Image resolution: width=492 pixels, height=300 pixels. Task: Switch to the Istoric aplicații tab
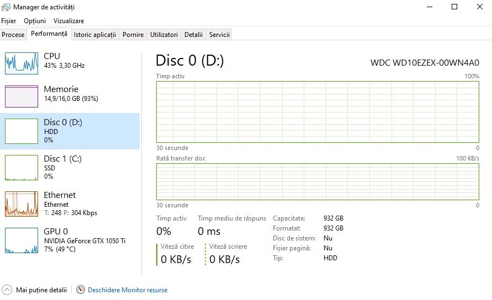click(x=95, y=34)
